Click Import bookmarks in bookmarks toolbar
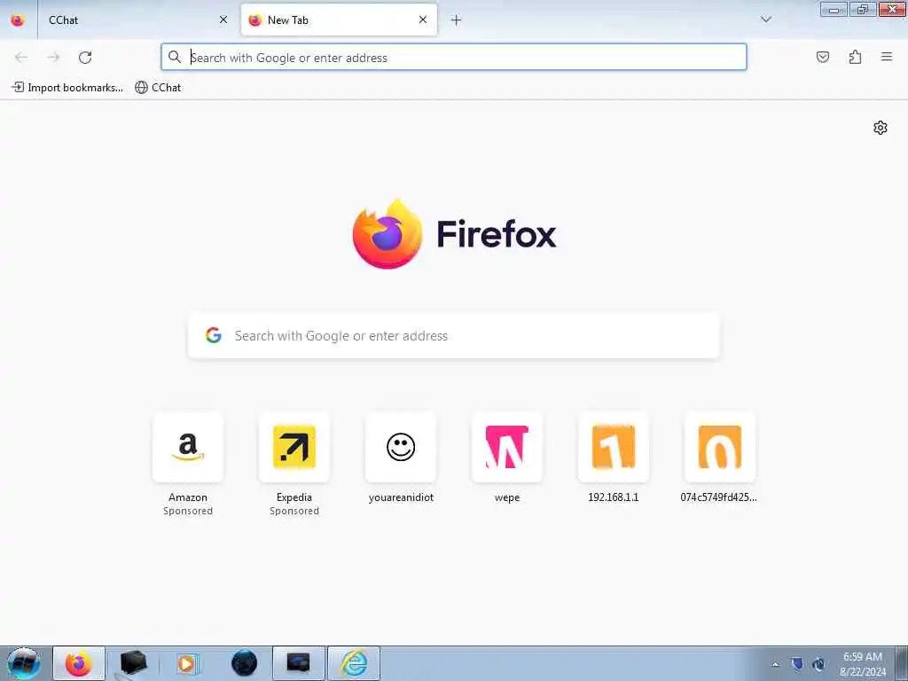 pyautogui.click(x=67, y=88)
